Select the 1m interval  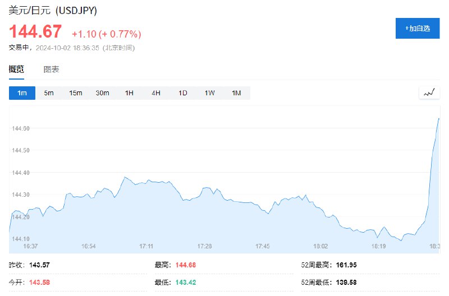(x=22, y=93)
